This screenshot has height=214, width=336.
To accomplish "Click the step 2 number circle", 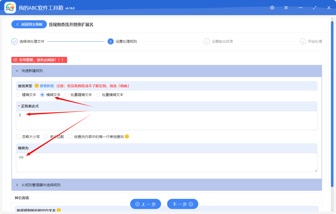I will coord(110,41).
